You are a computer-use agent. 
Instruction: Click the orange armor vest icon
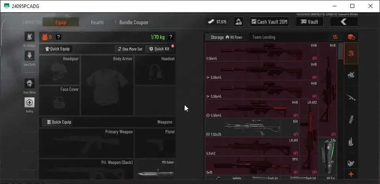pyautogui.click(x=45, y=37)
